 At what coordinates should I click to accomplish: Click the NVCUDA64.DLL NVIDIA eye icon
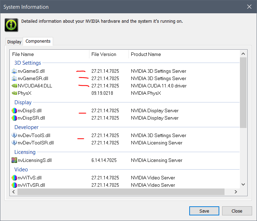click(14, 86)
